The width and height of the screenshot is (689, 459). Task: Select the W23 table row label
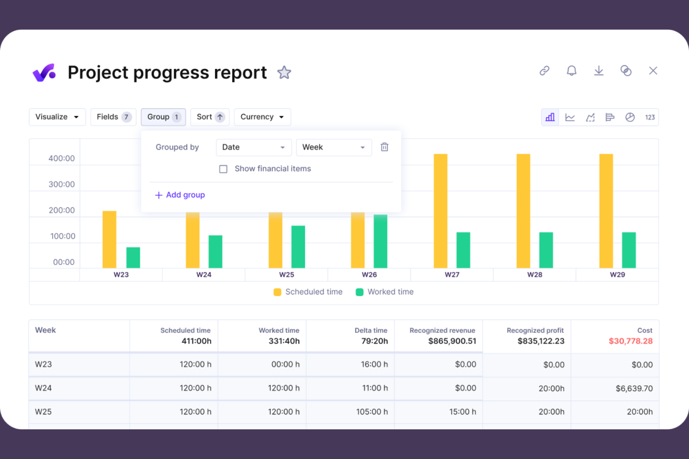pos(43,365)
